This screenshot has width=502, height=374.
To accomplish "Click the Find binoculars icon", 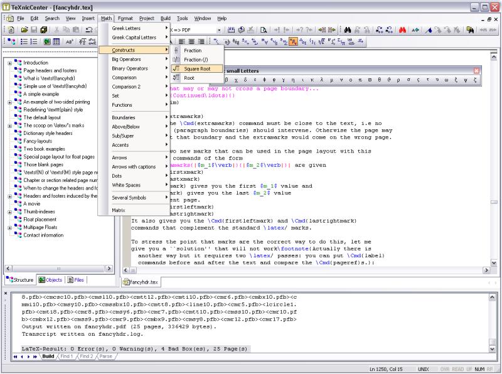I will [x=348, y=29].
